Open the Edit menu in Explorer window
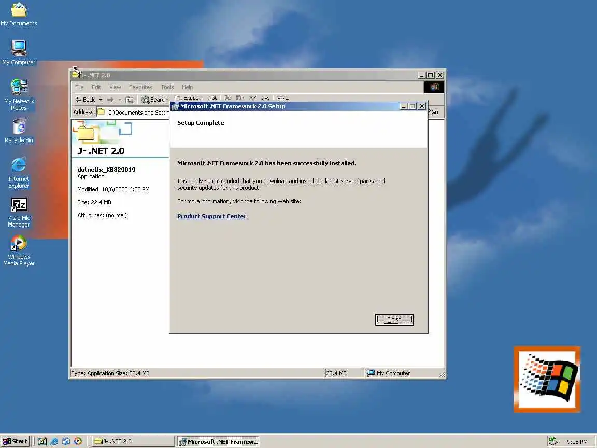 [96, 87]
